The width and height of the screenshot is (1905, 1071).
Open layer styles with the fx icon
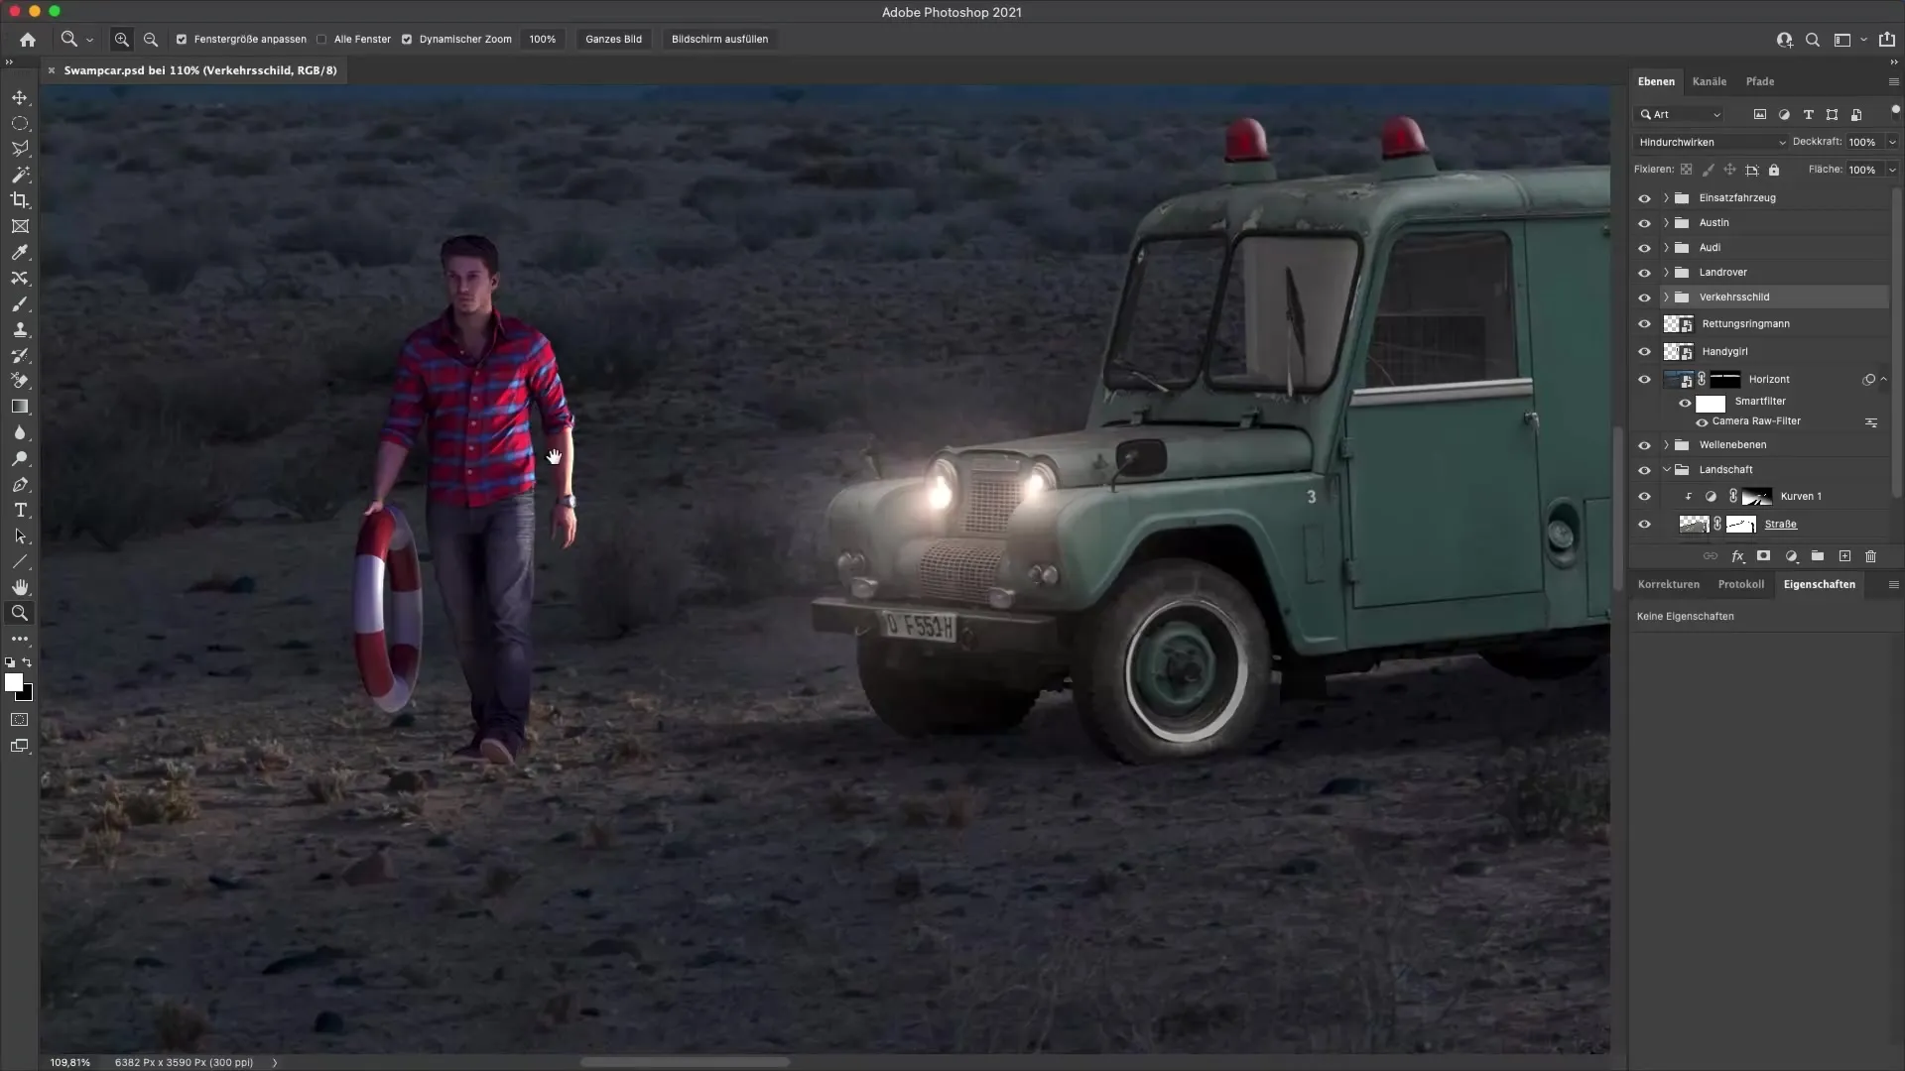pyautogui.click(x=1737, y=555)
